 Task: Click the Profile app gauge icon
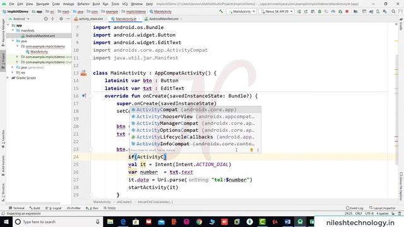pyautogui.click(x=333, y=11)
